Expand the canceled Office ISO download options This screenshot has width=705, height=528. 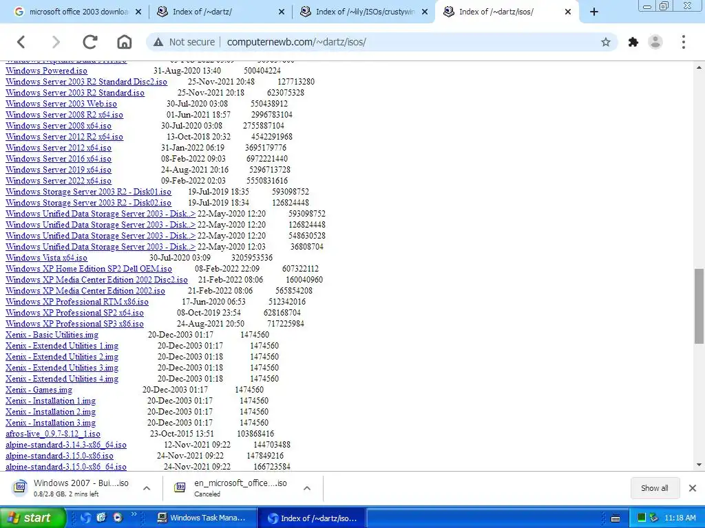pos(307,488)
